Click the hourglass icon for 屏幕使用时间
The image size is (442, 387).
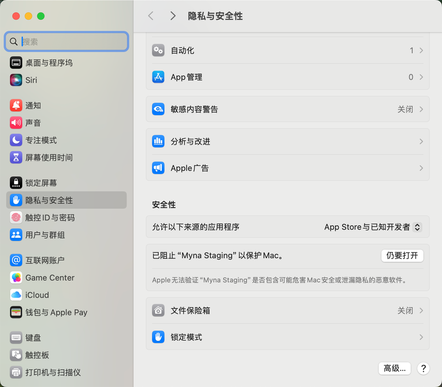[x=16, y=157]
